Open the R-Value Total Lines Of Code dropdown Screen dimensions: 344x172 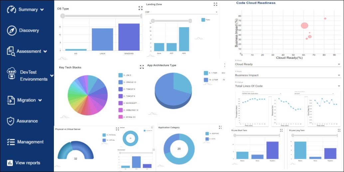point(288,86)
